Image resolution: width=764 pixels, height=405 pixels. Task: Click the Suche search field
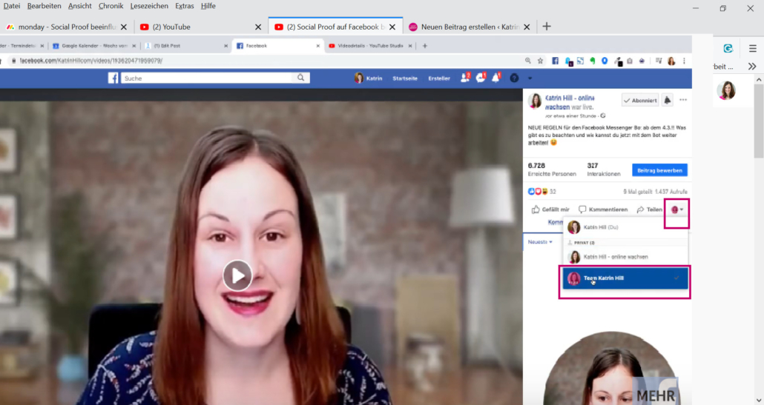click(x=207, y=78)
